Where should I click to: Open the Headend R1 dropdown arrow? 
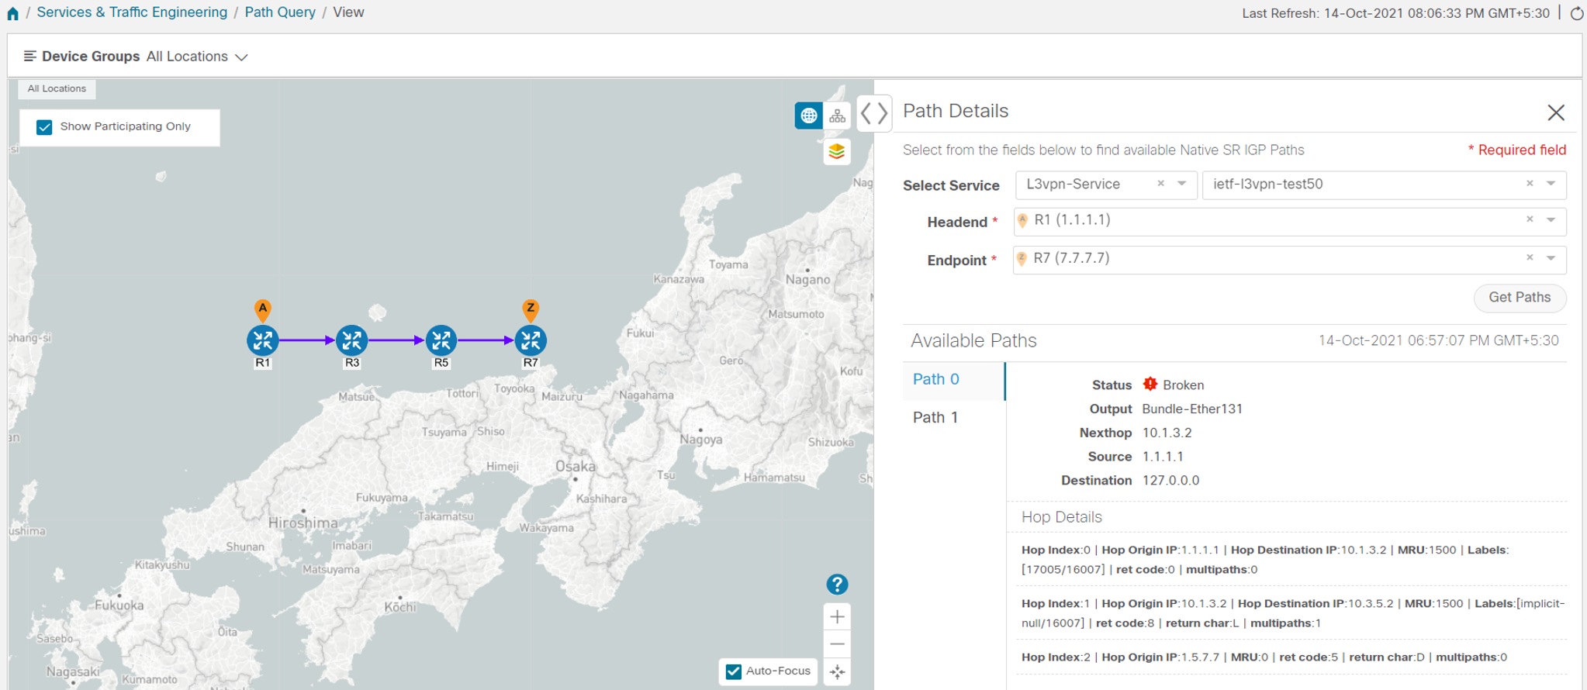pos(1551,220)
